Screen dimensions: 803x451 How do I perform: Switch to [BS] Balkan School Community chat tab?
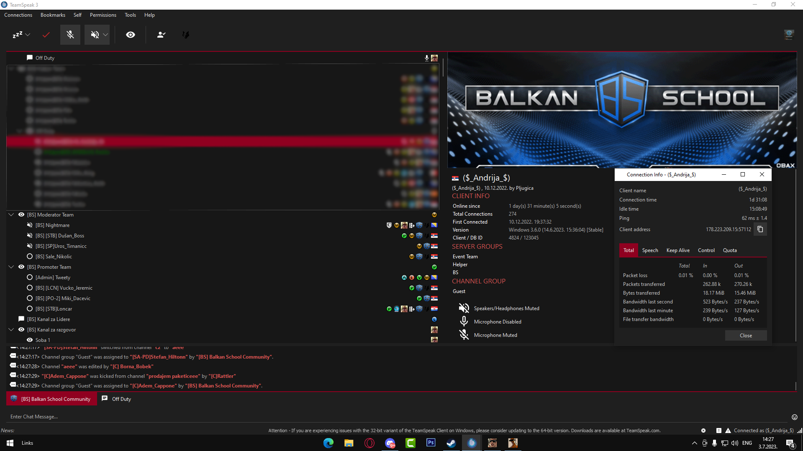[x=51, y=399]
